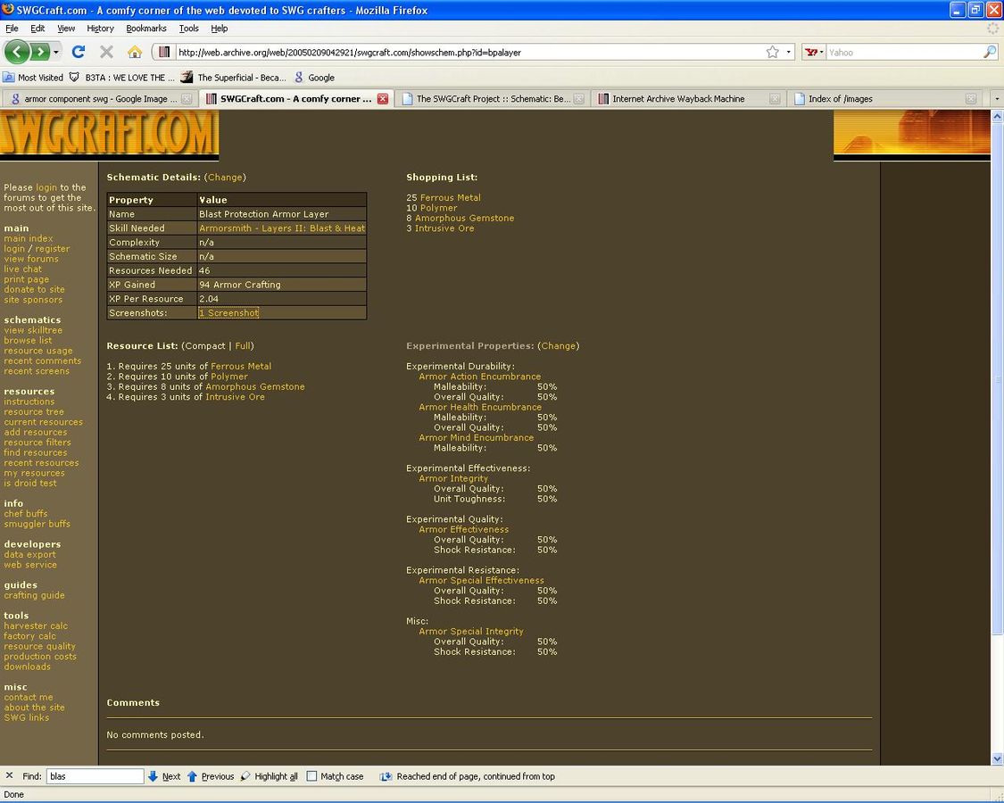Viewport: 1004px width, 803px height.
Task: Click the vertical scrollbar down arrow
Action: (997, 758)
